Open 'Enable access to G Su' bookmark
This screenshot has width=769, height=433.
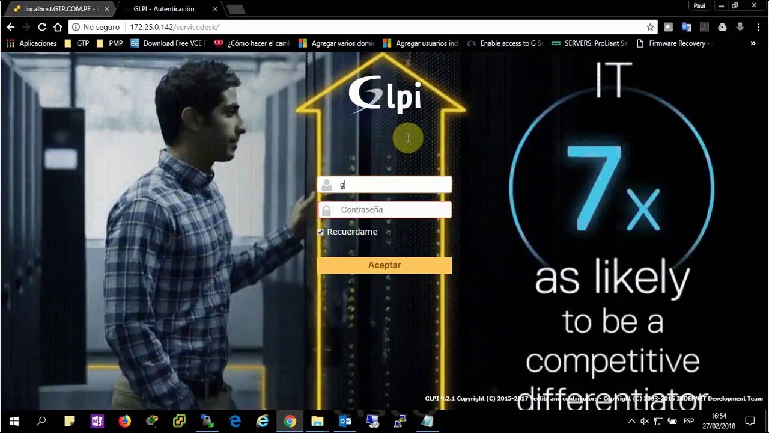505,43
